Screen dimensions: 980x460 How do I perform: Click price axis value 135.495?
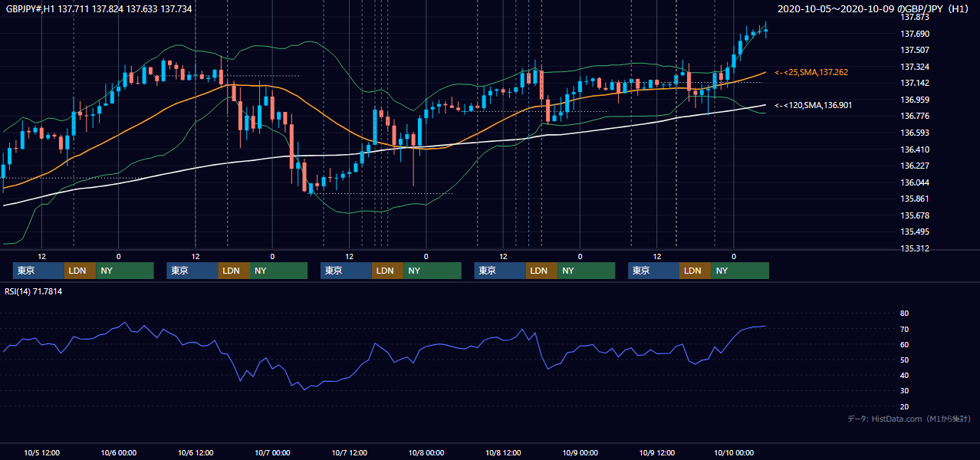coord(915,232)
